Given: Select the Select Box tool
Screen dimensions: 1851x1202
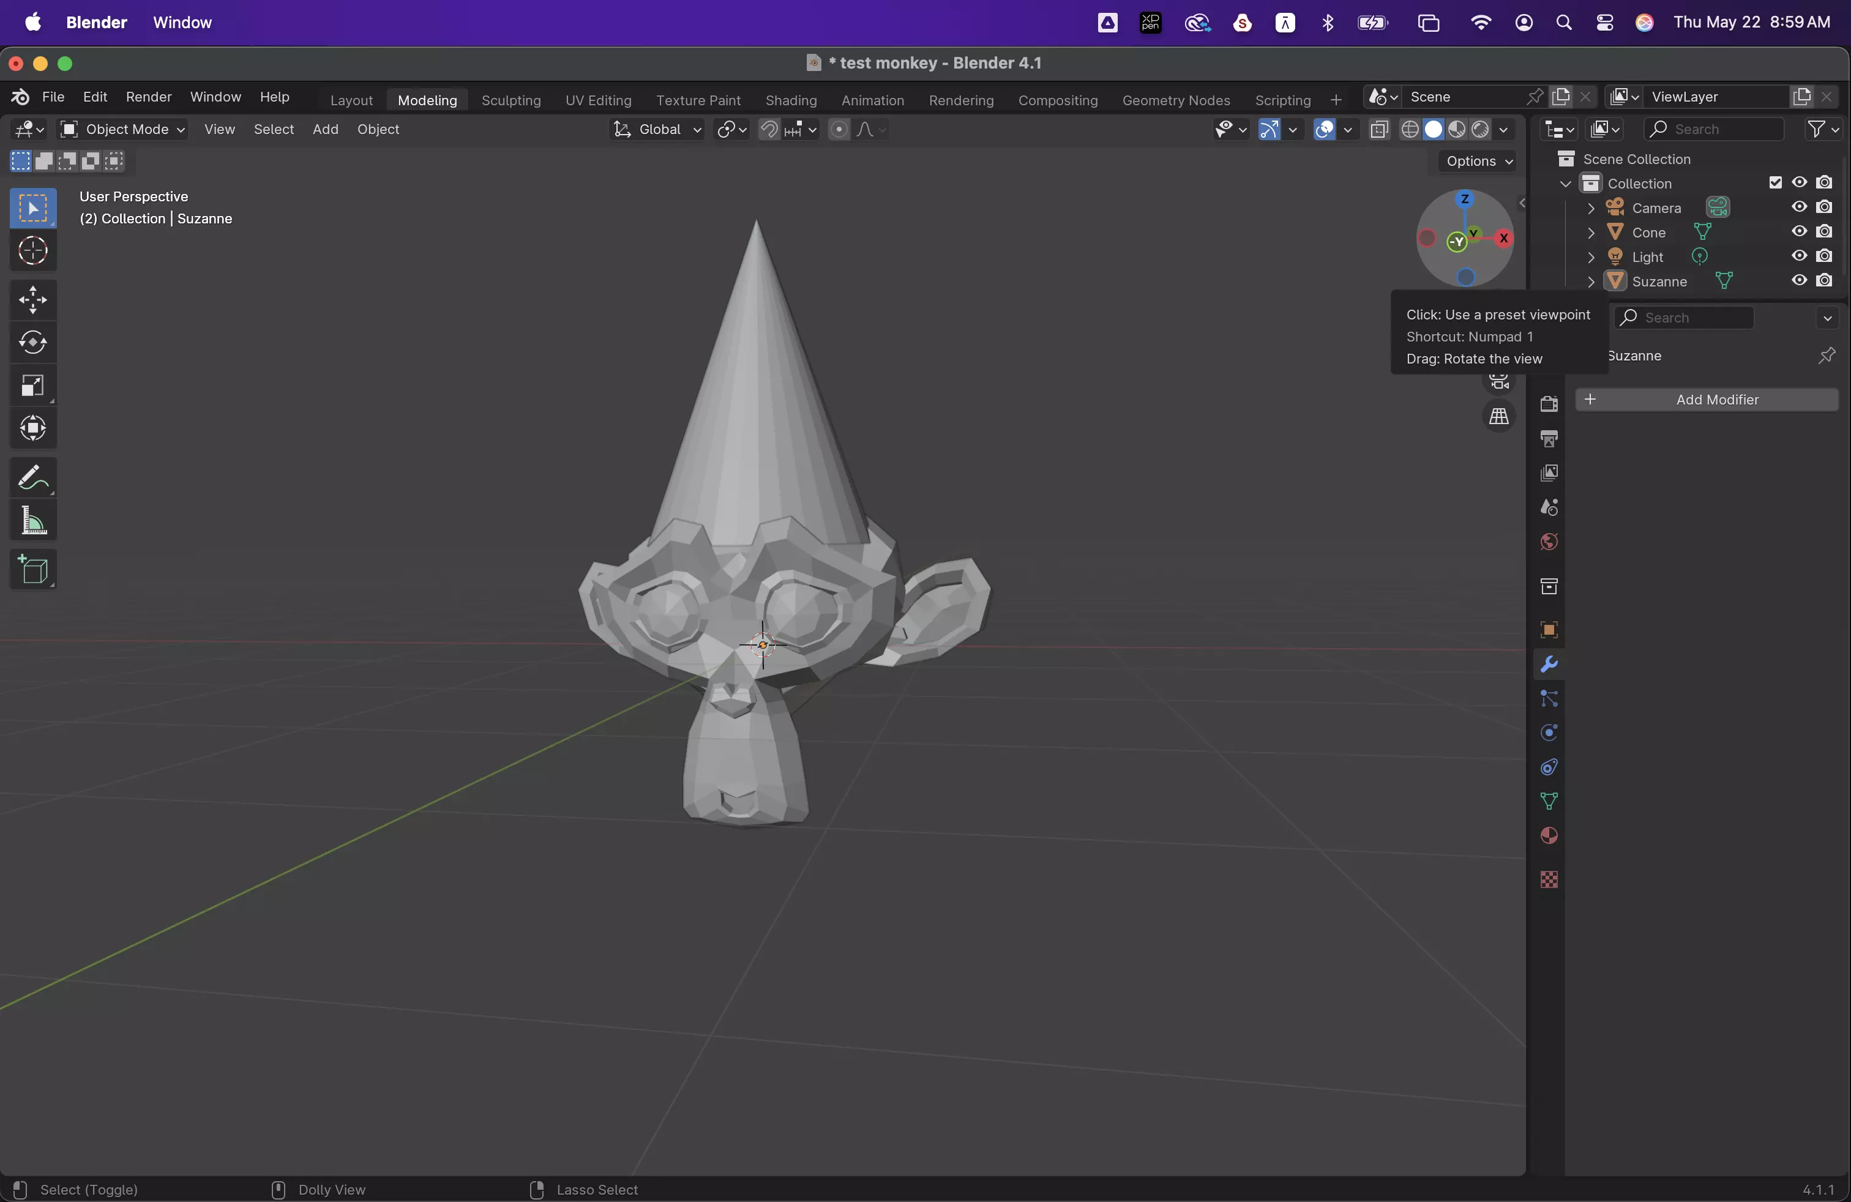Looking at the screenshot, I should (x=32, y=207).
